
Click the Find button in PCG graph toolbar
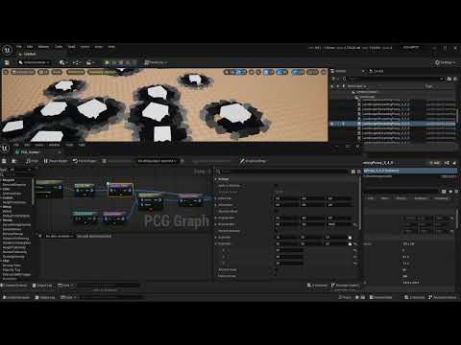tap(32, 161)
